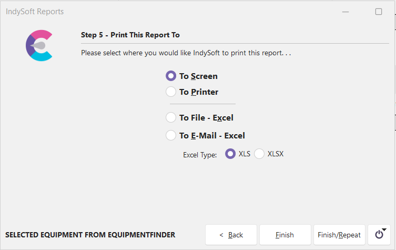Switch Excel type to XLSX

point(259,154)
